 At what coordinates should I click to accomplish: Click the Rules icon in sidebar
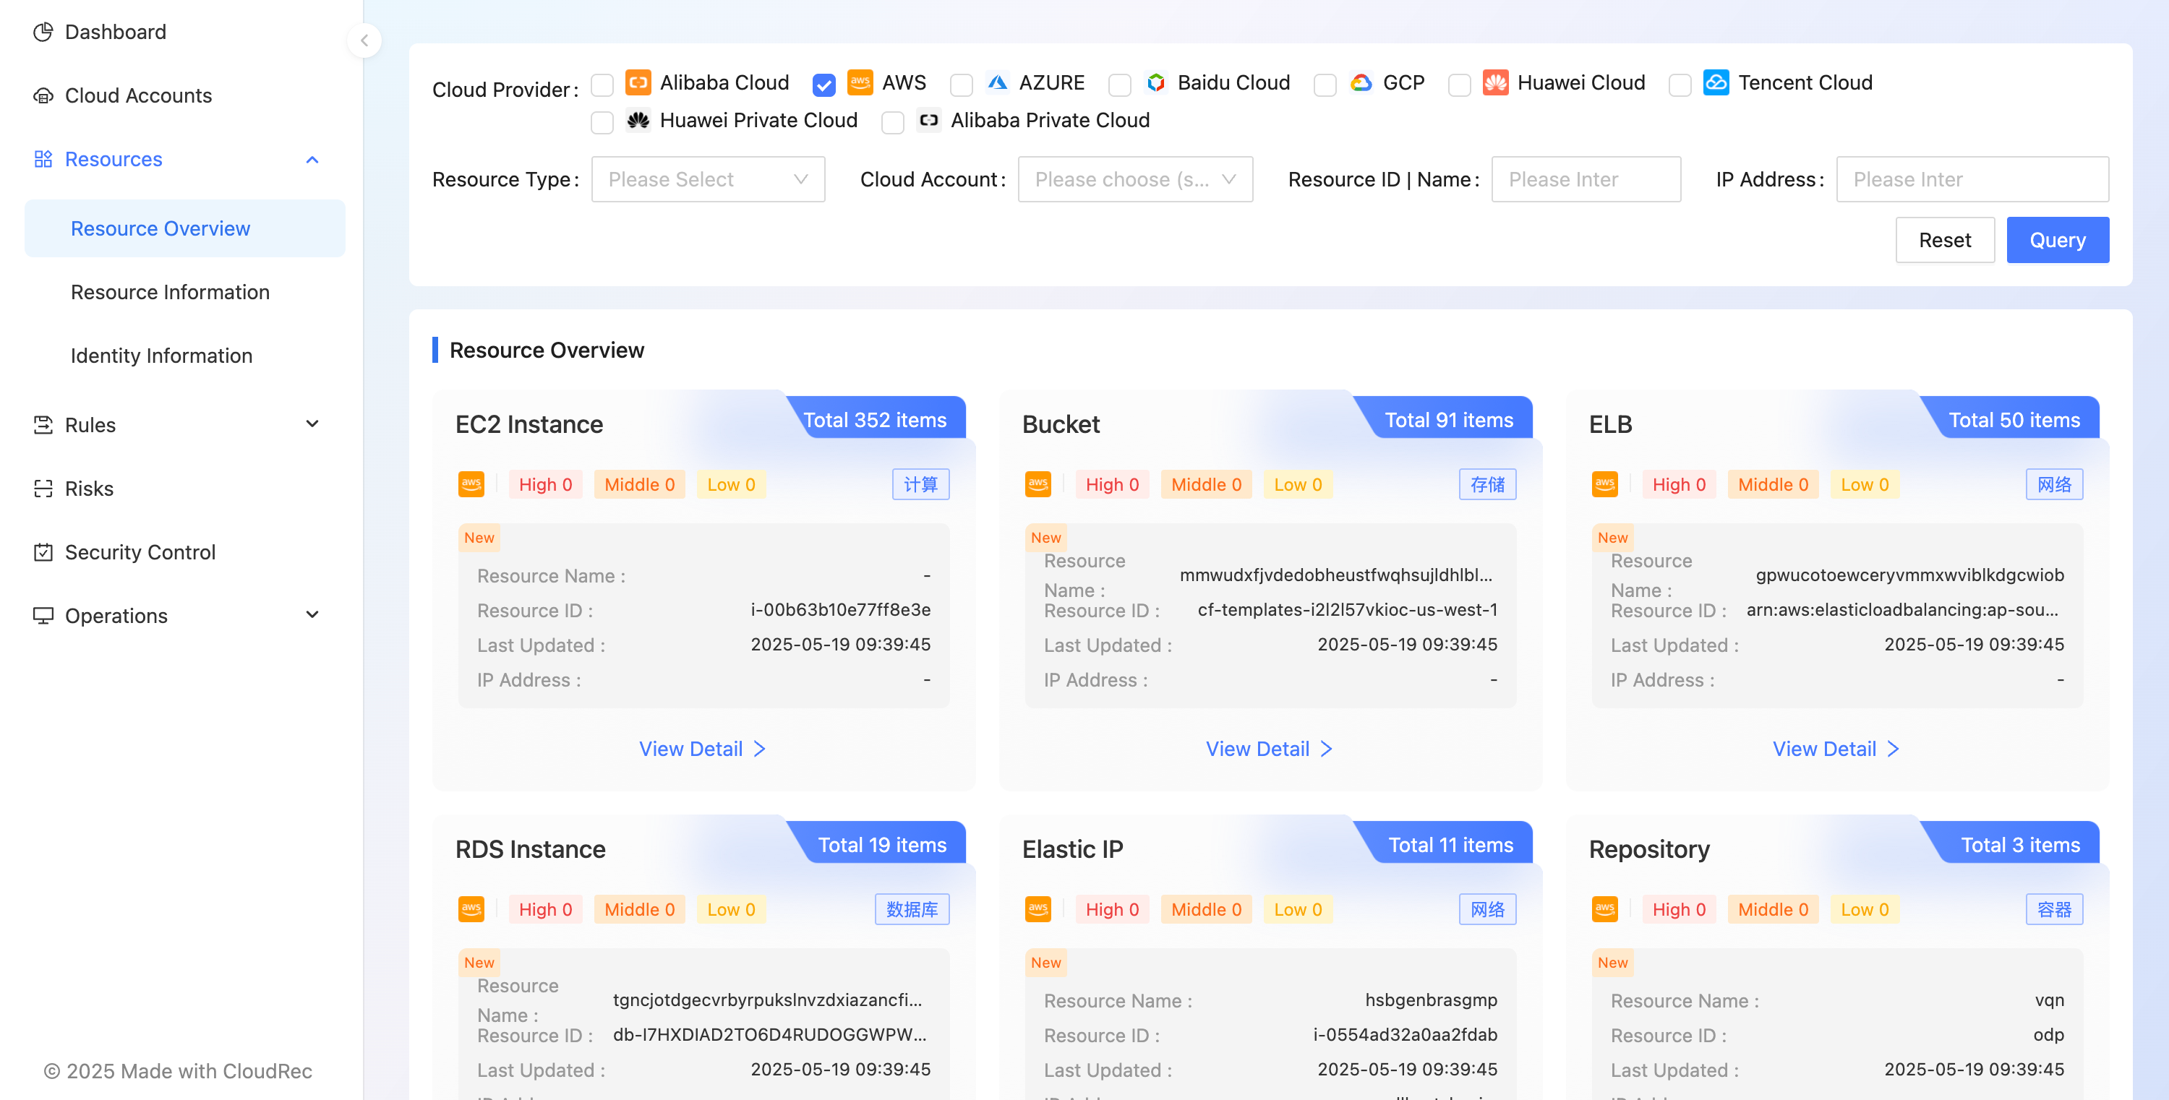[43, 425]
